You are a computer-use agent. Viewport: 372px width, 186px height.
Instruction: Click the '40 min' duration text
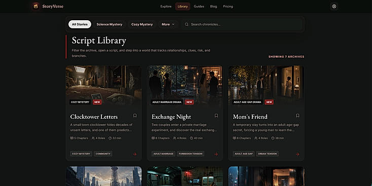click(198, 138)
